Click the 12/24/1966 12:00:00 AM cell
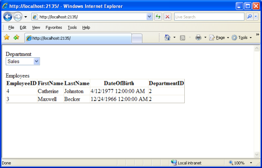This screenshot has height=168, width=262. tap(119, 99)
